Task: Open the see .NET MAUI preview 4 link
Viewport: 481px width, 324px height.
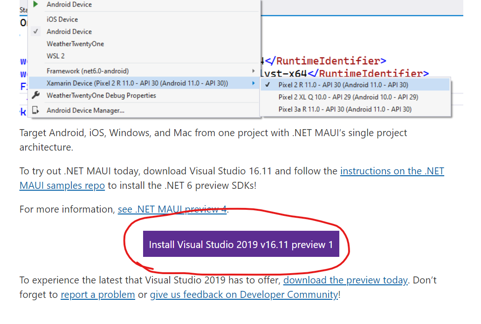Action: click(172, 209)
